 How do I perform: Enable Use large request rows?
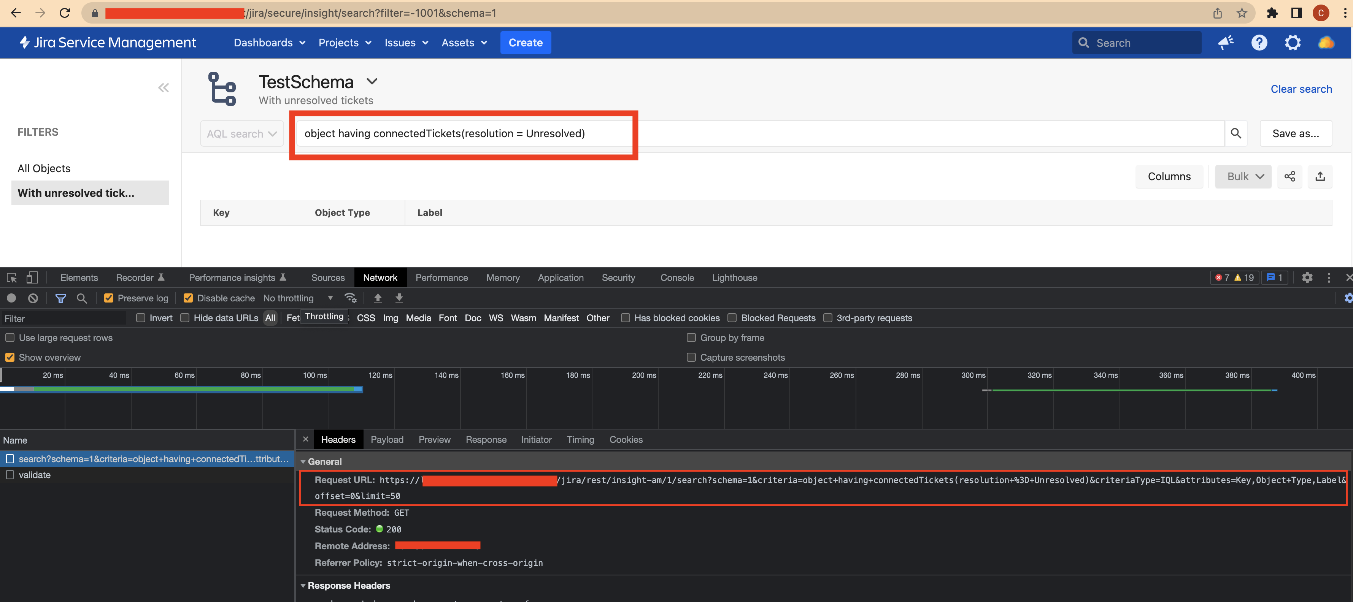(x=10, y=337)
